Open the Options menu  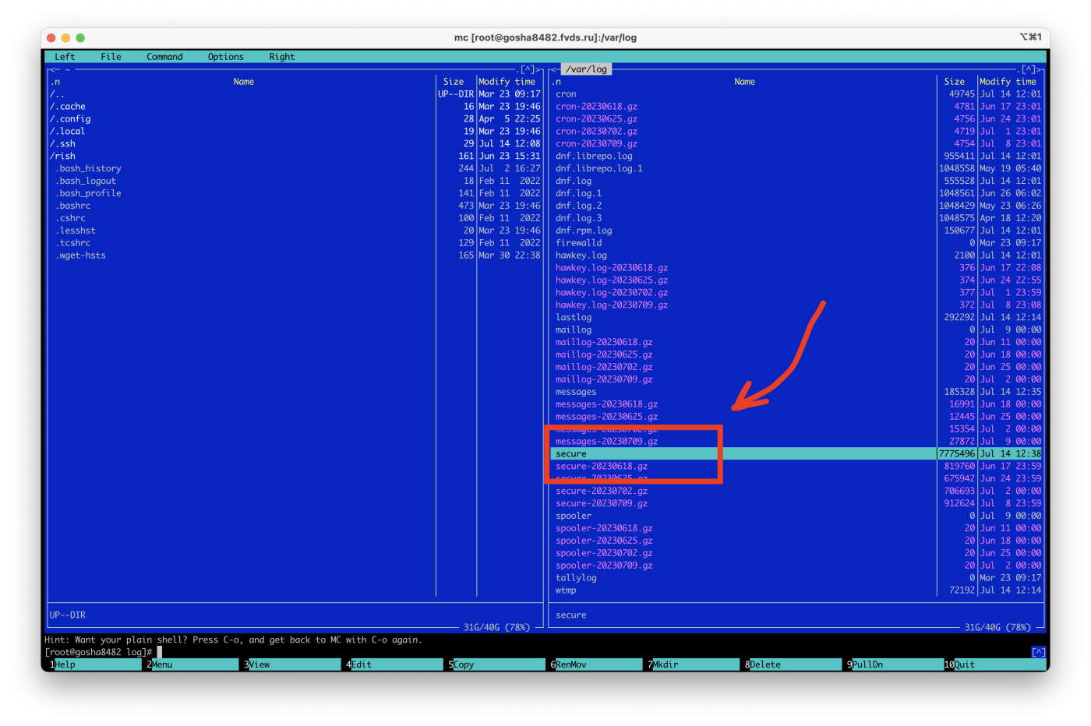click(225, 57)
